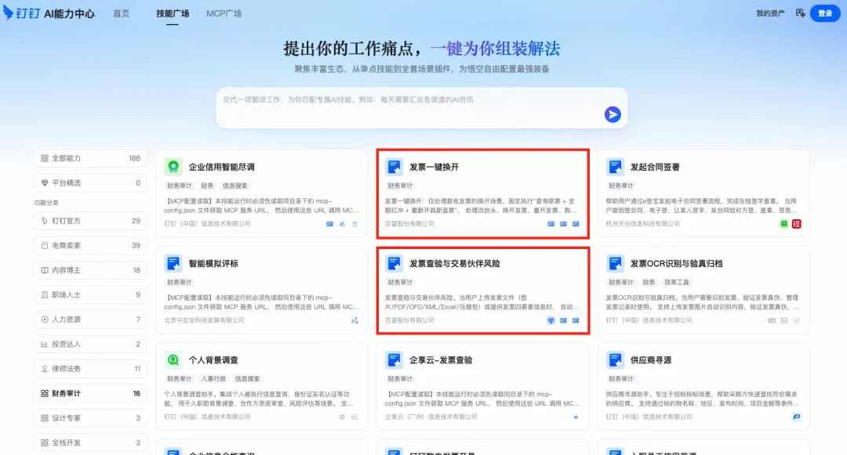The height and width of the screenshot is (455, 847).
Task: Click the 发票一键换开 card icon
Action: pos(394,167)
